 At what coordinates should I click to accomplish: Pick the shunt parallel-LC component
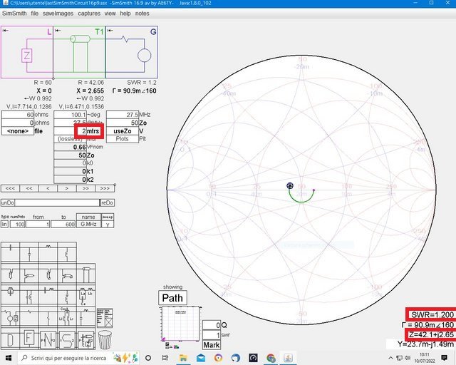29,295
